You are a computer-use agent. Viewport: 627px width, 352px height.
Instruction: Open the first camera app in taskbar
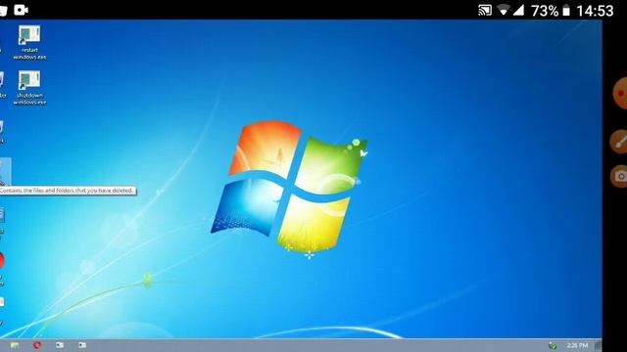click(x=60, y=345)
